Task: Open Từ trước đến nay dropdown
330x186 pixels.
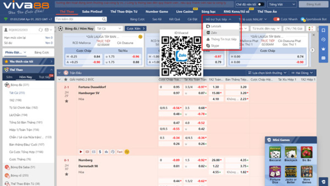Action: (x=266, y=29)
